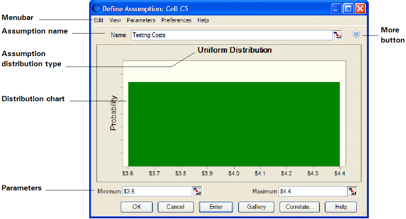The width and height of the screenshot is (406, 219).
Task: Click the $4.0 x-axis label
Action: coord(234,173)
